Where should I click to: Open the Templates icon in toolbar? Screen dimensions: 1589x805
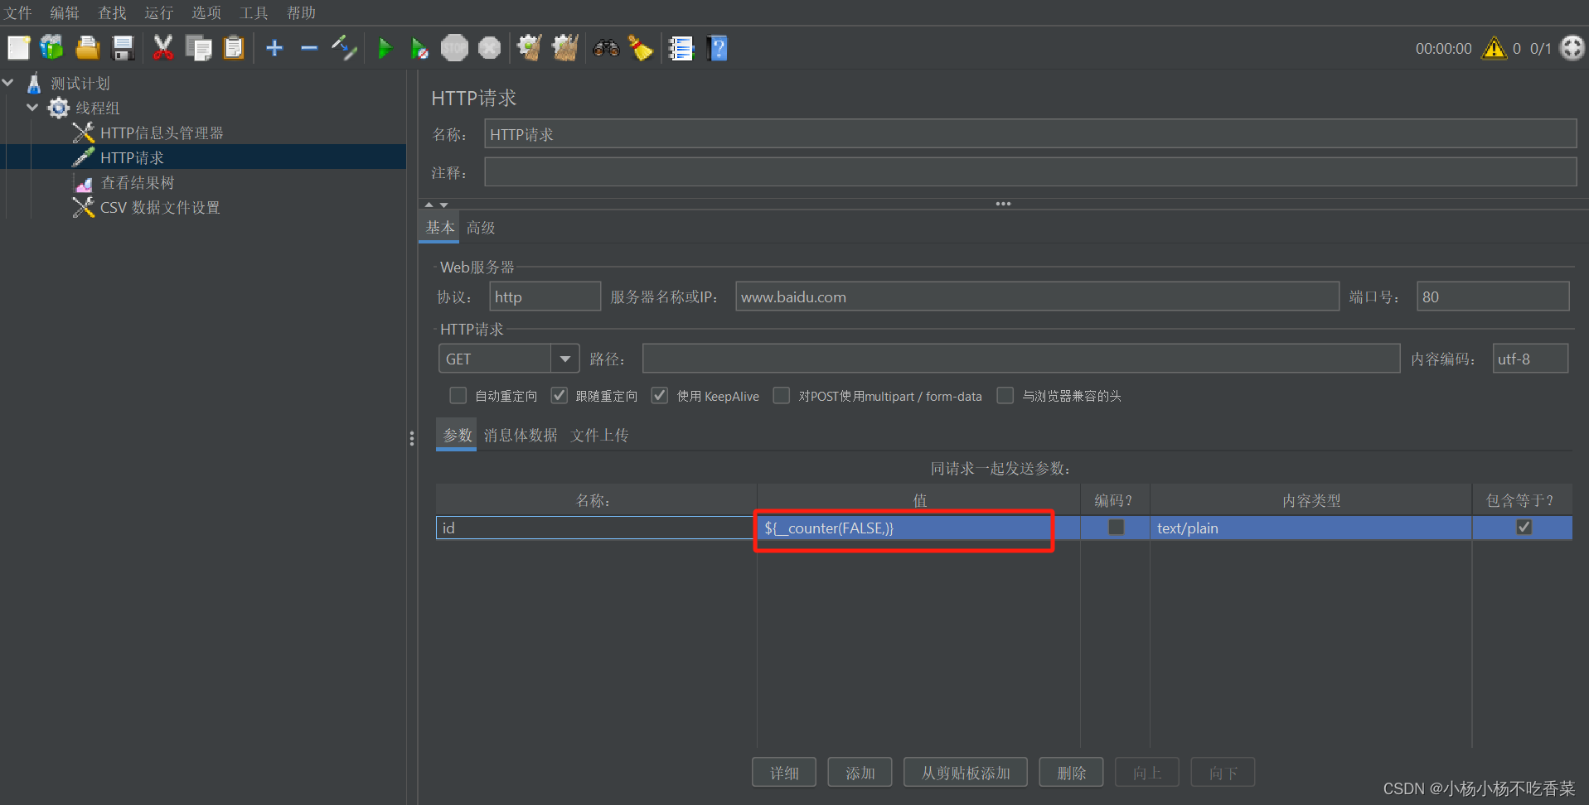click(52, 48)
